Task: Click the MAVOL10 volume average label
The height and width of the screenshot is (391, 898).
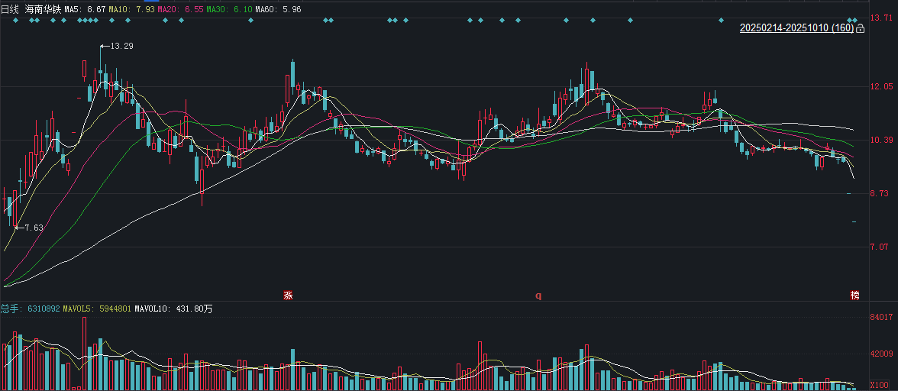Action: [173, 309]
